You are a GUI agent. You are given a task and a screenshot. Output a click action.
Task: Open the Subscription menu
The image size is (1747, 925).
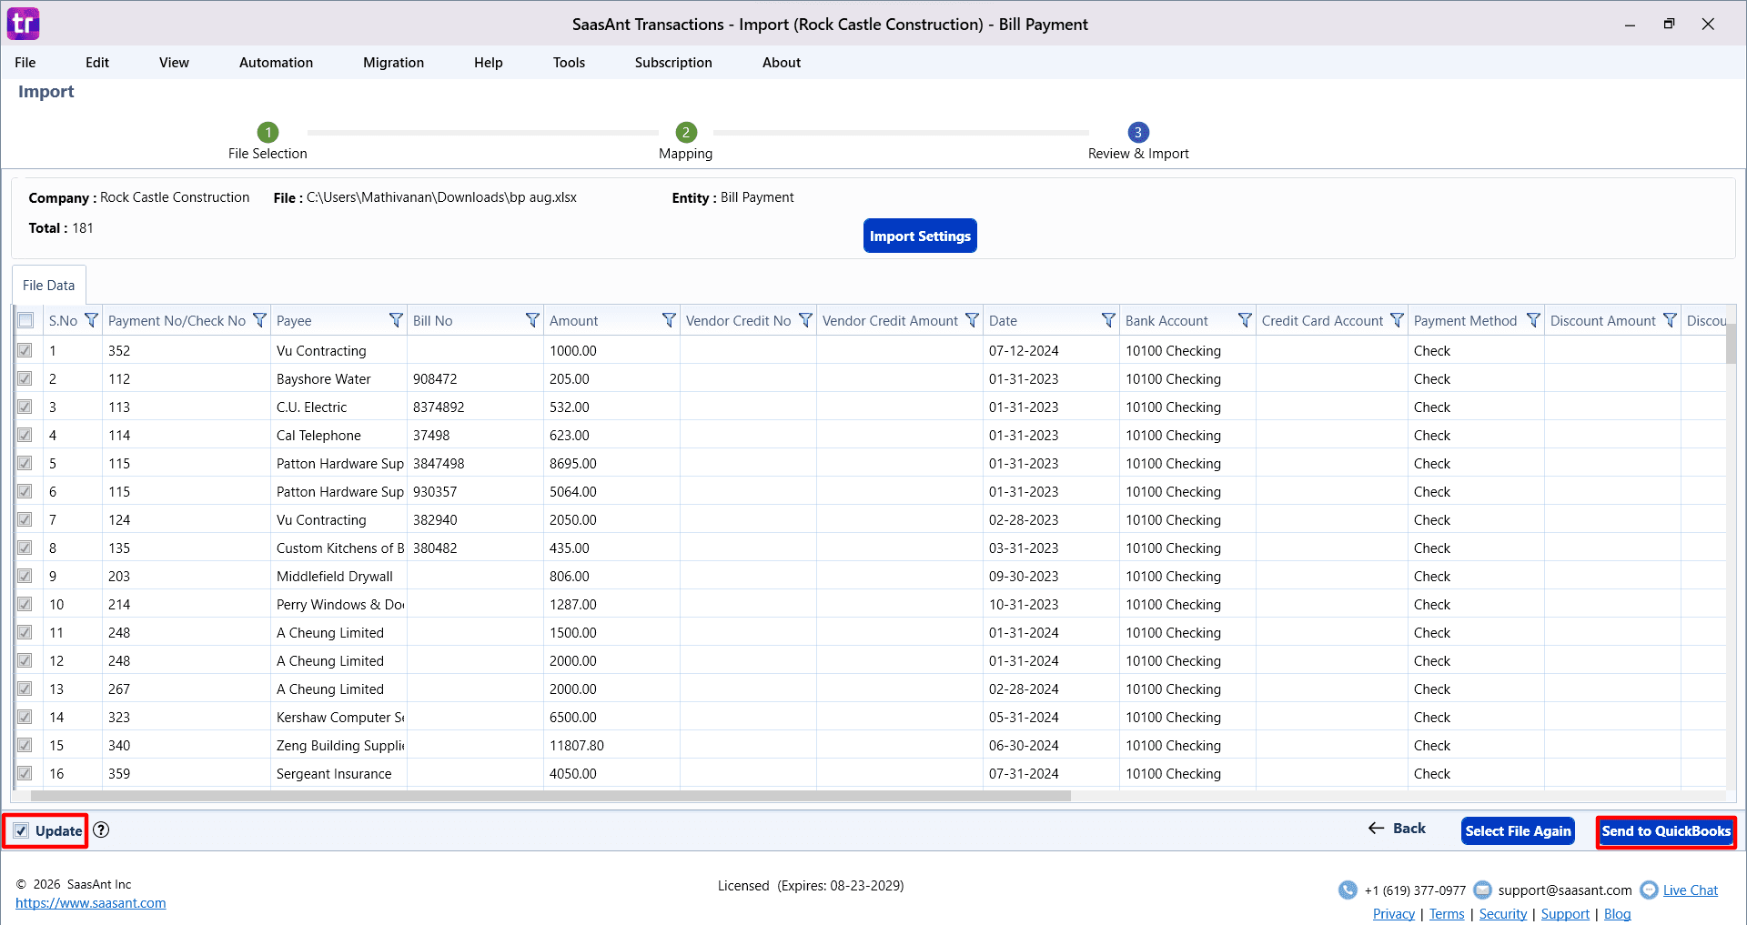[x=673, y=62]
